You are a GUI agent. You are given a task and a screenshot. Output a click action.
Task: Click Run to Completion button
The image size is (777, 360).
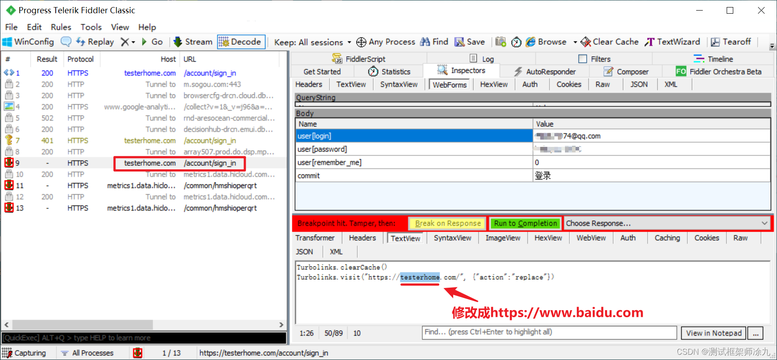pyautogui.click(x=525, y=223)
